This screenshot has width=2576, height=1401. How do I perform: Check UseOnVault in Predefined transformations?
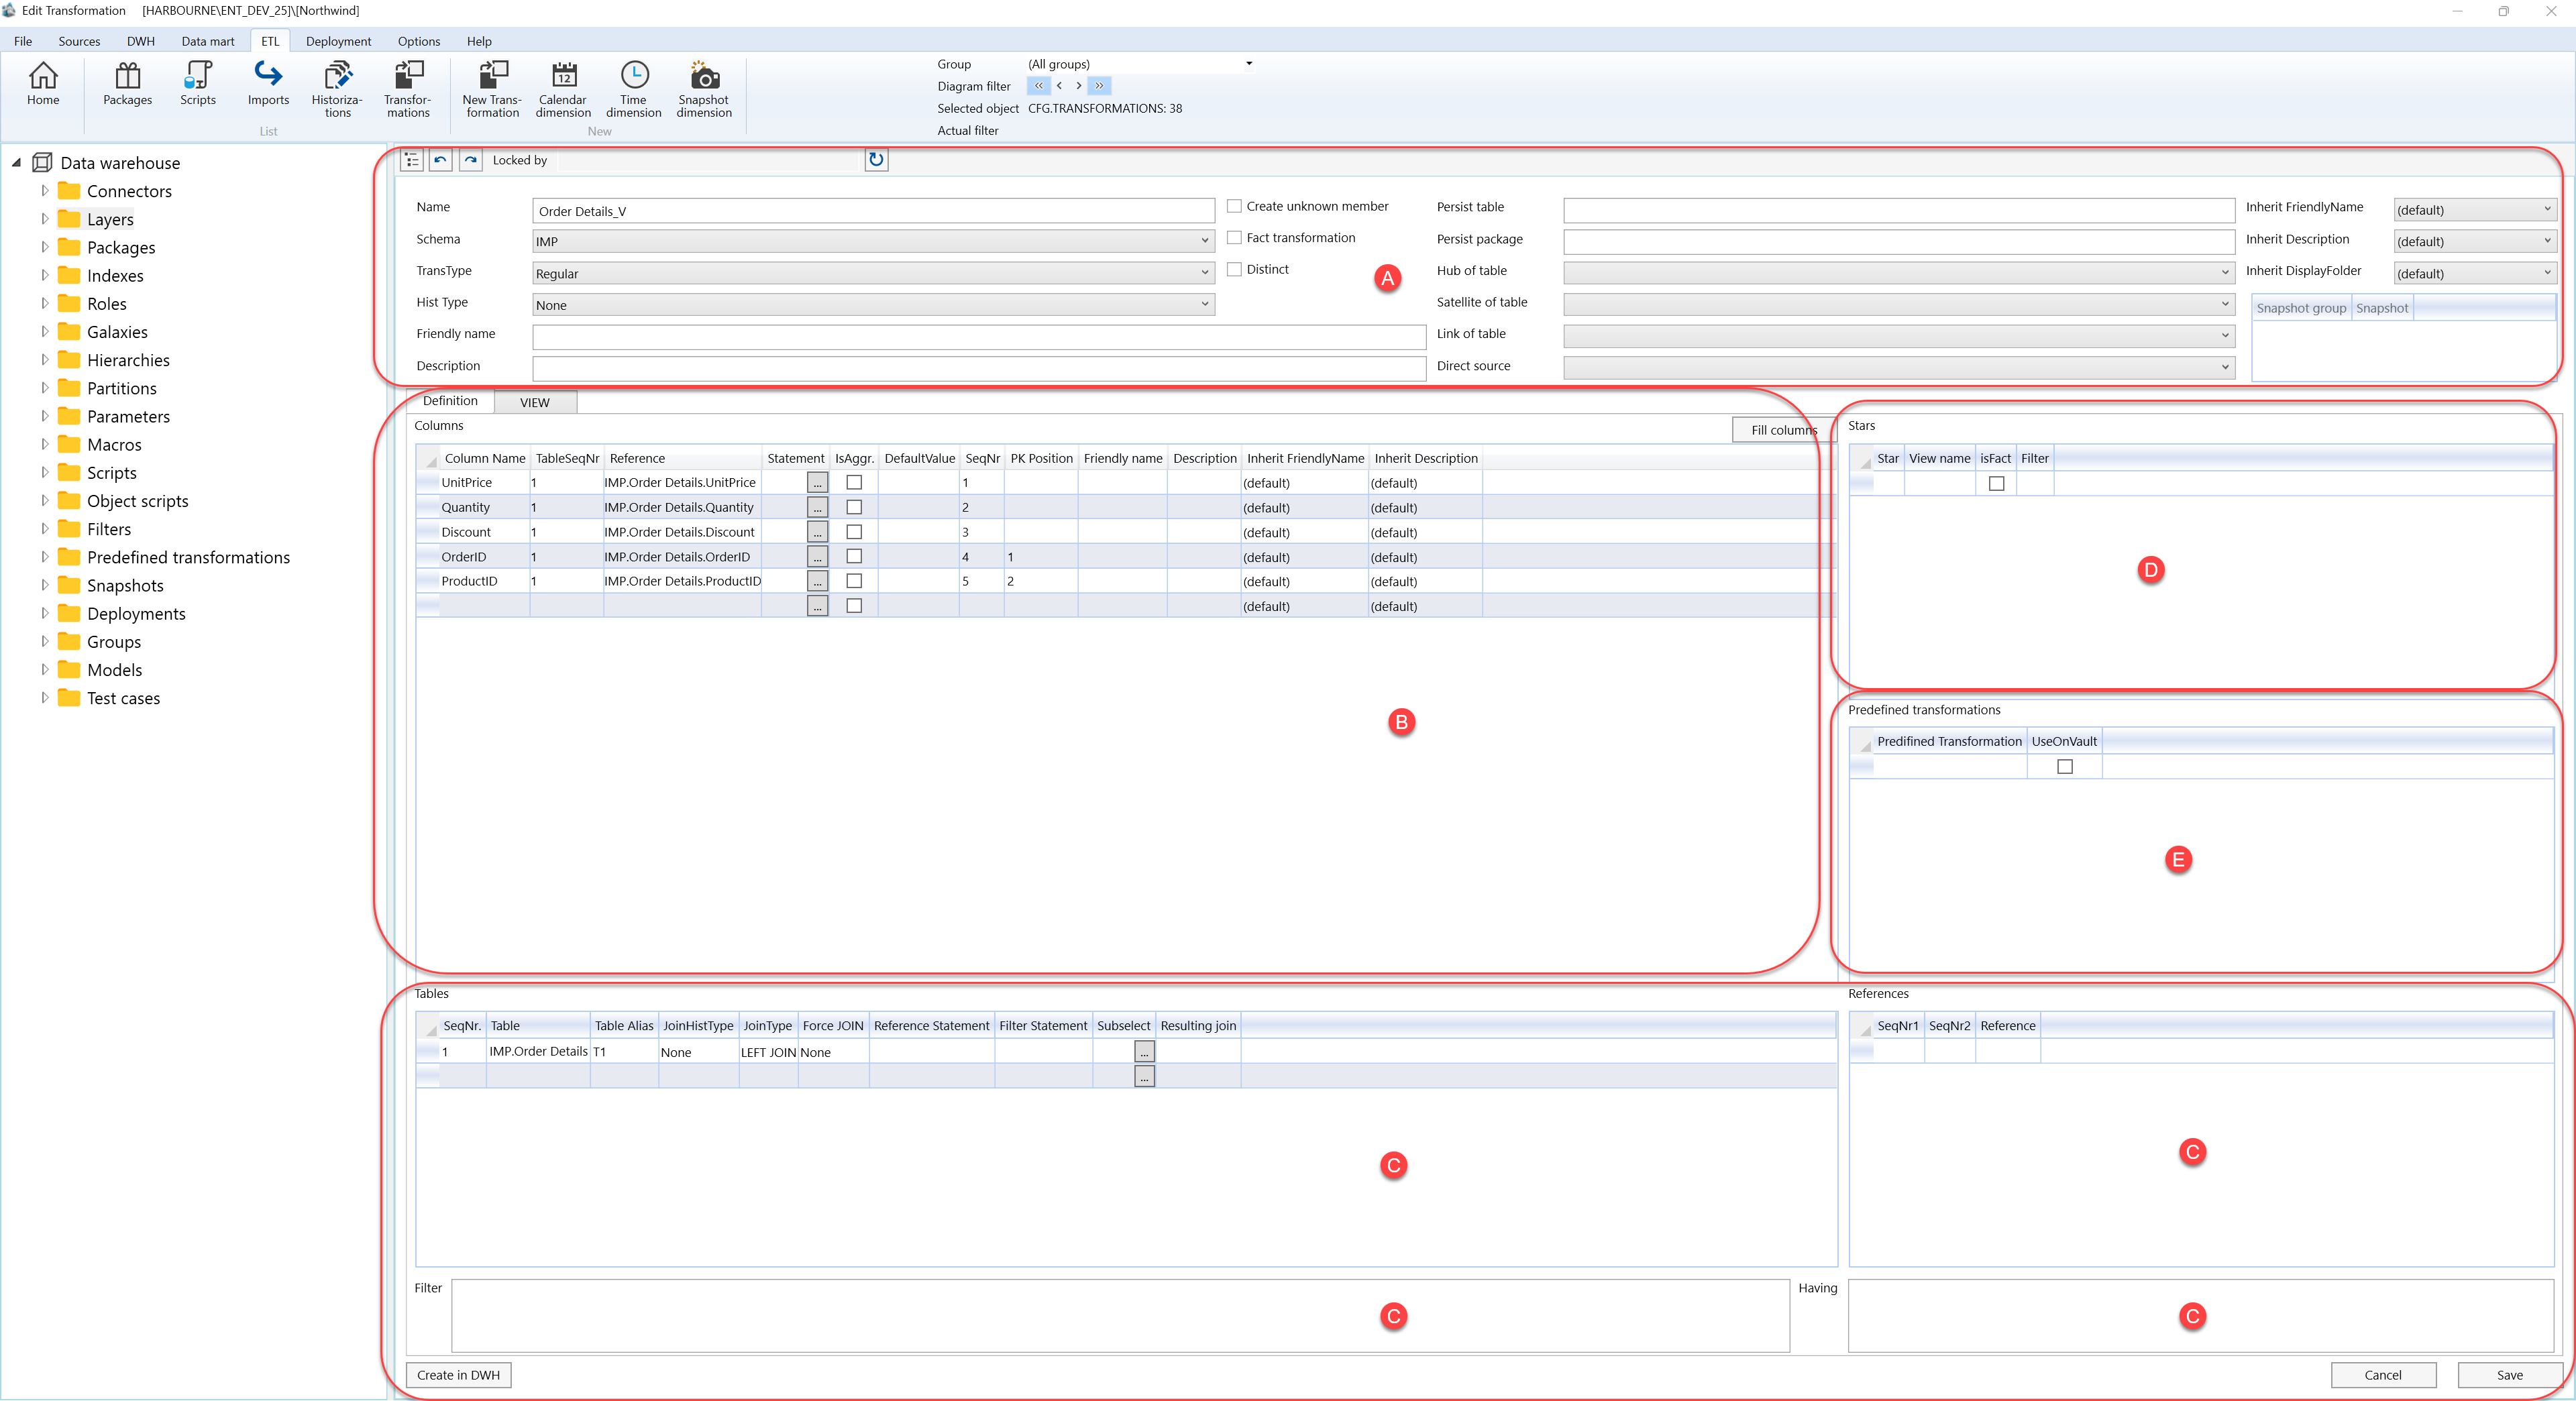2064,767
